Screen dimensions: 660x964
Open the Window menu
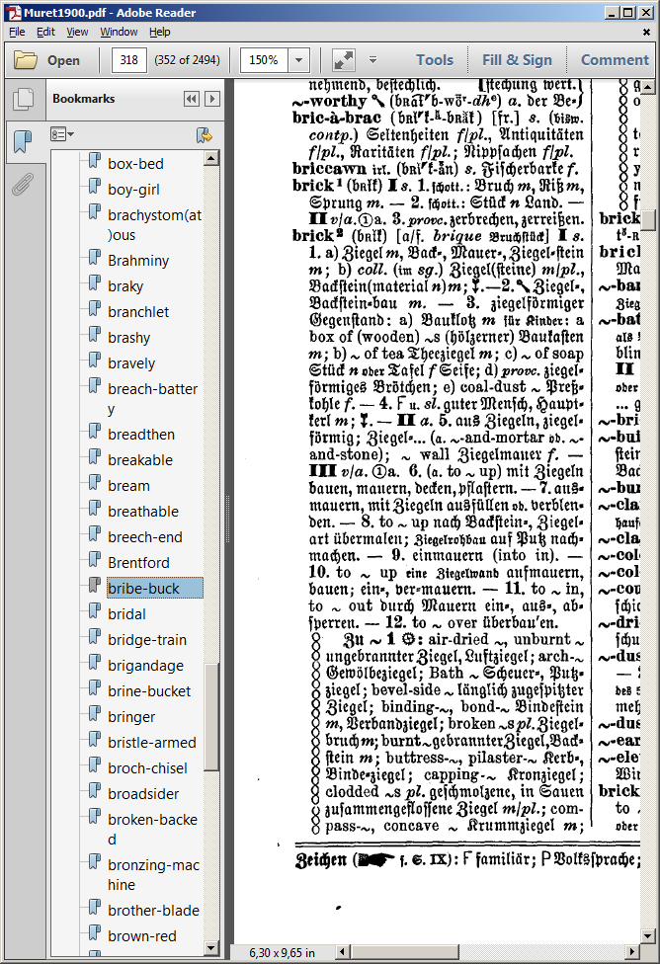119,32
